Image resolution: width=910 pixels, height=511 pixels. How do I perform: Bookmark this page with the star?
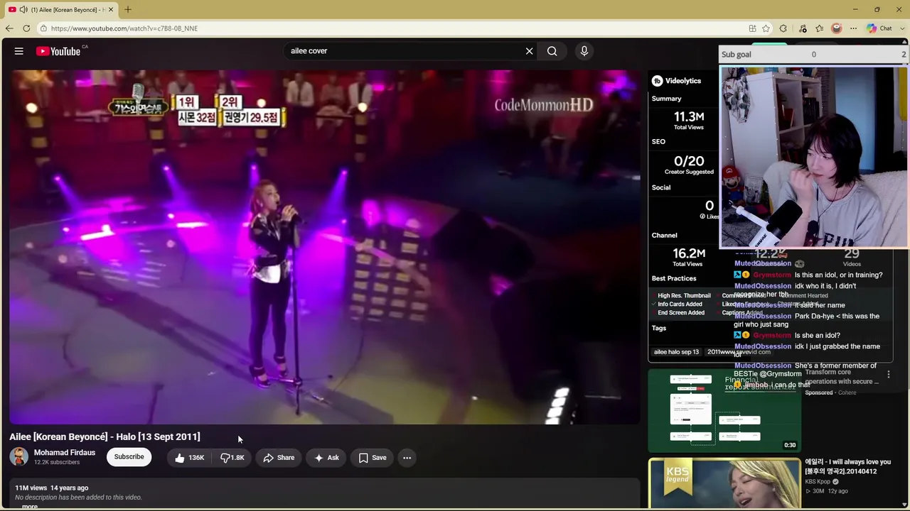766,28
